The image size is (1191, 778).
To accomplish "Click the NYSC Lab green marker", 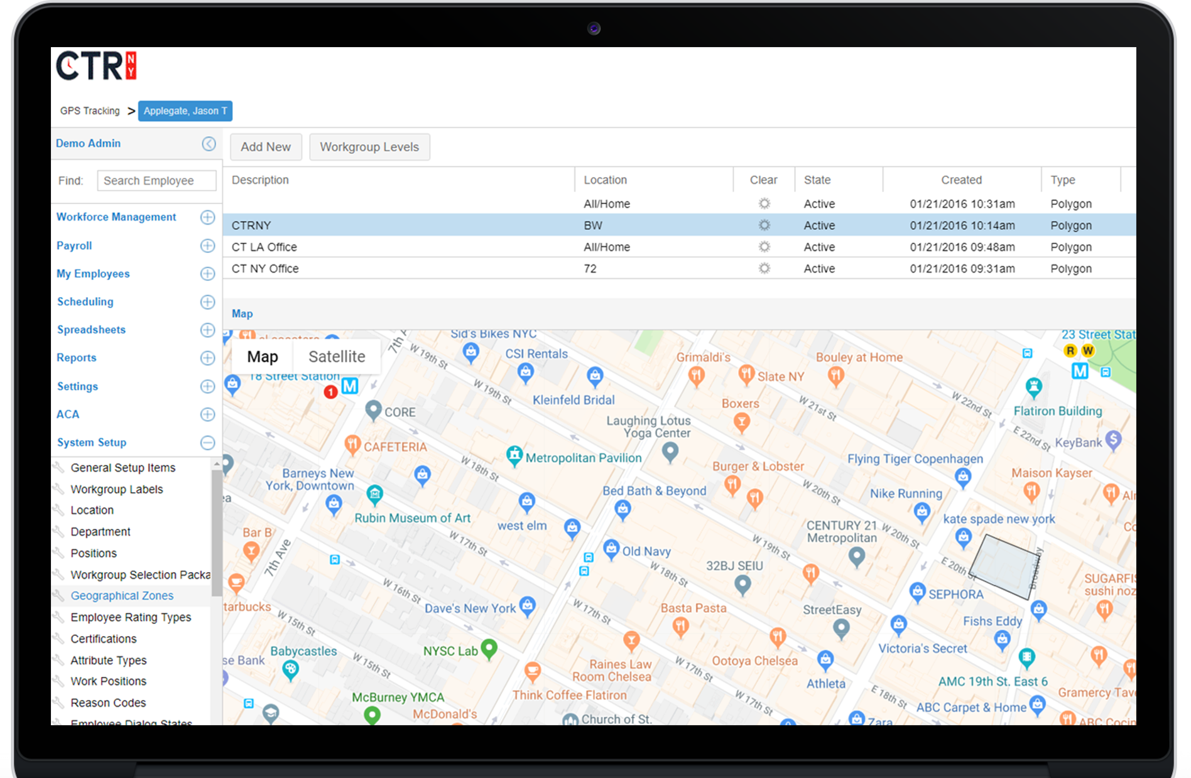I will coord(489,648).
